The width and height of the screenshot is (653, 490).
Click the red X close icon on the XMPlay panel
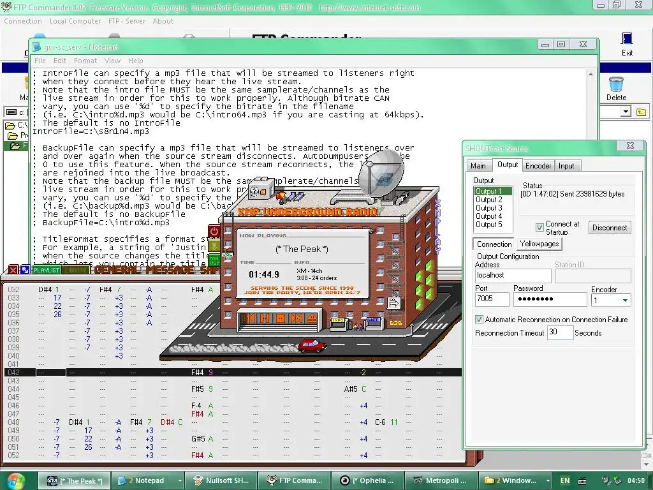[x=13, y=270]
